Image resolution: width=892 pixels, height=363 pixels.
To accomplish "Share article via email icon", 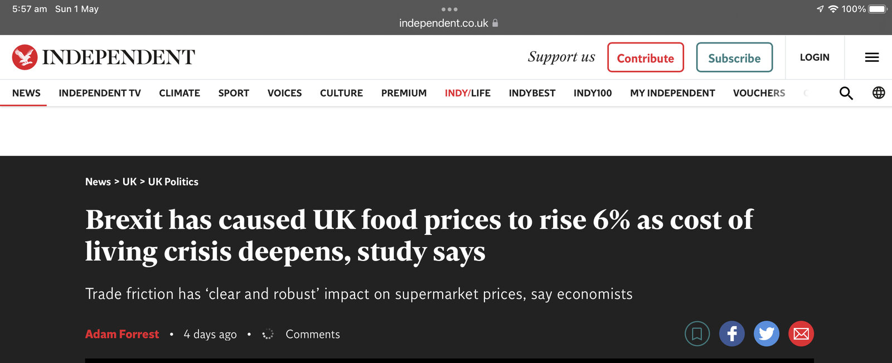I will [x=801, y=334].
